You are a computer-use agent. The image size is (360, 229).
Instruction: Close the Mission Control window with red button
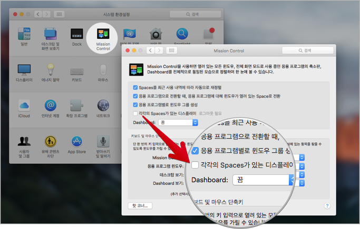[x=128, y=50]
